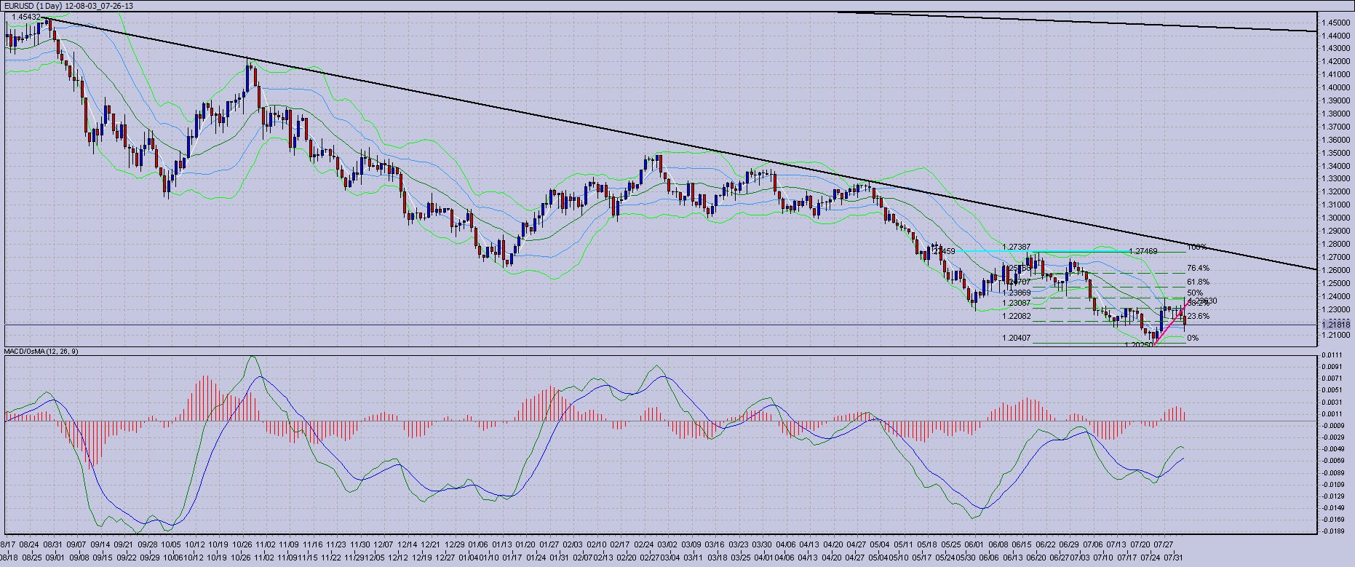This screenshot has height=567, width=1355.
Task: Click the 1.30000 level on price axis
Action: [x=1336, y=218]
